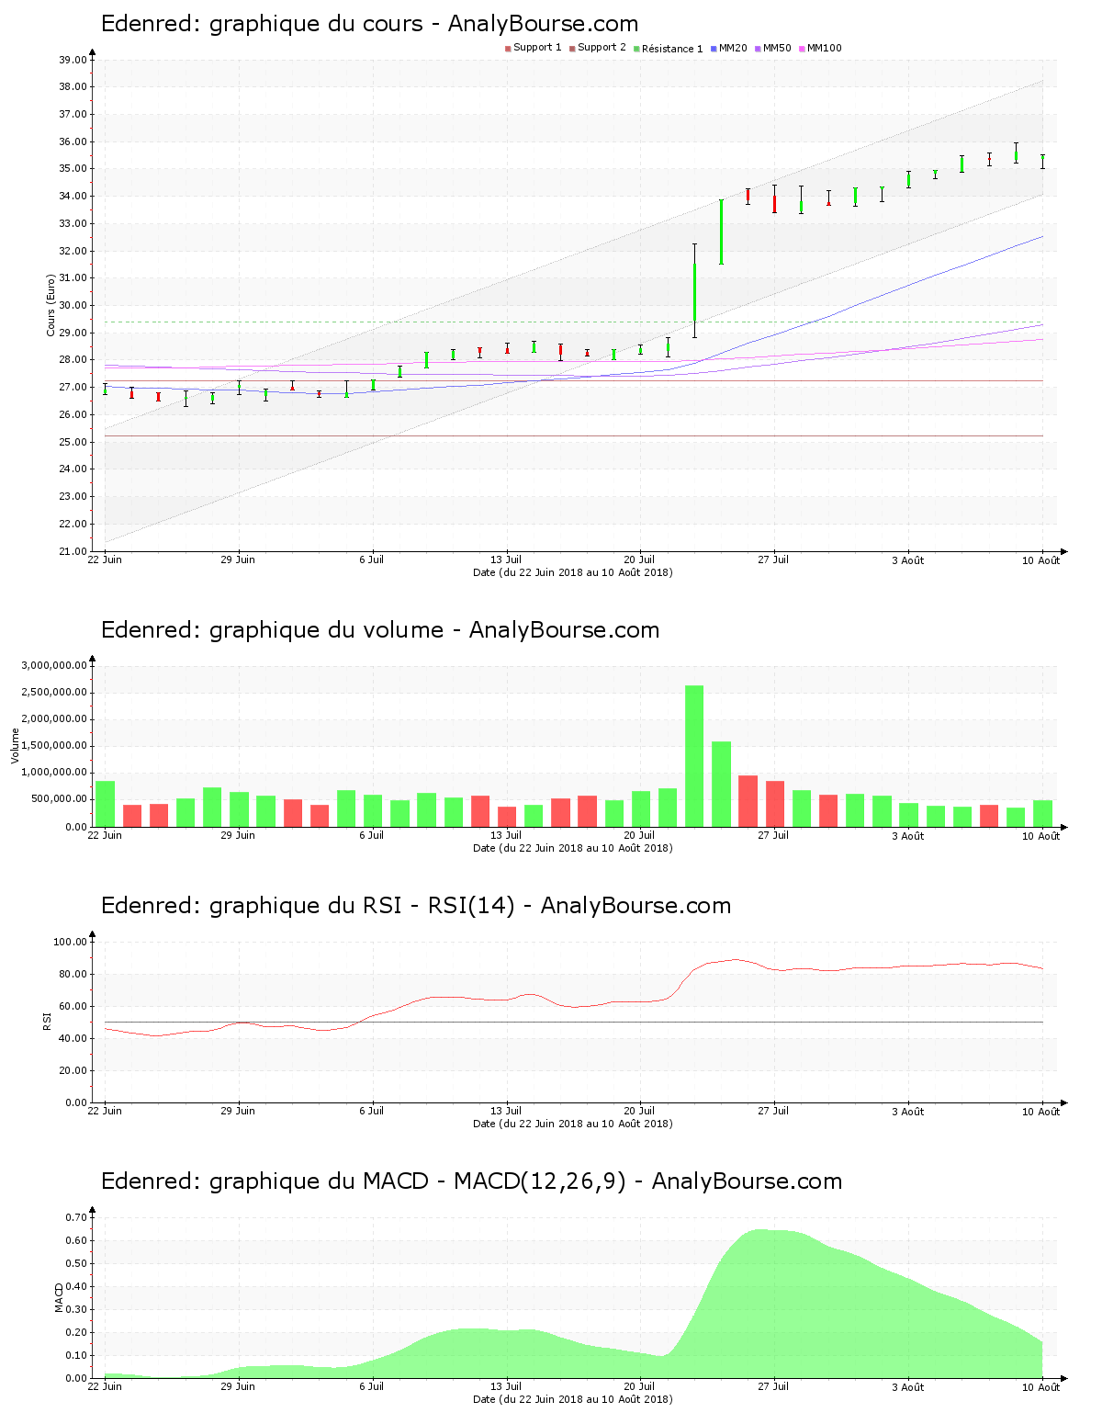
Task: Click the tallest green volume bar
Action: pyautogui.click(x=694, y=756)
